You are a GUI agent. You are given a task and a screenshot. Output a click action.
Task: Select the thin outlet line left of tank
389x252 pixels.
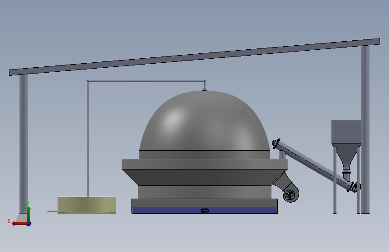click(x=52, y=211)
